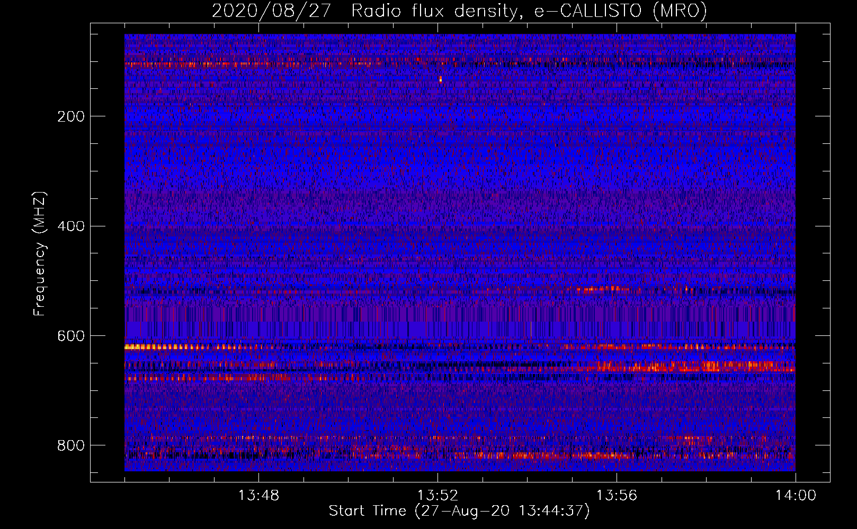Click the 400 frequency tick label
The height and width of the screenshot is (529, 857).
tap(71, 226)
